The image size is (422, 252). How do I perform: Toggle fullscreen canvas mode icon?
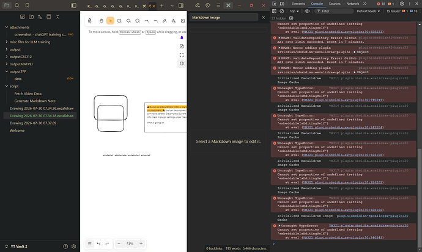(x=182, y=55)
